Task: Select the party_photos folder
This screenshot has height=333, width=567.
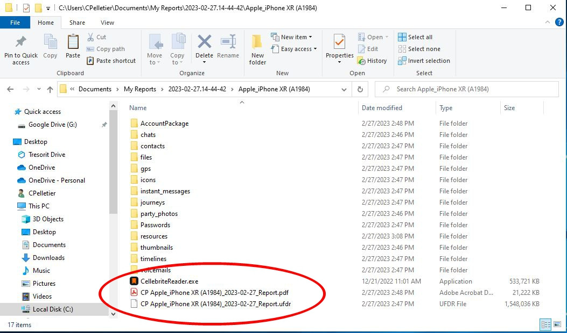Action: point(159,214)
